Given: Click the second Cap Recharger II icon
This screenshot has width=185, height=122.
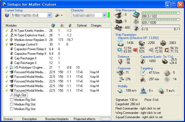Looking at the screenshot, I should pos(12,63).
